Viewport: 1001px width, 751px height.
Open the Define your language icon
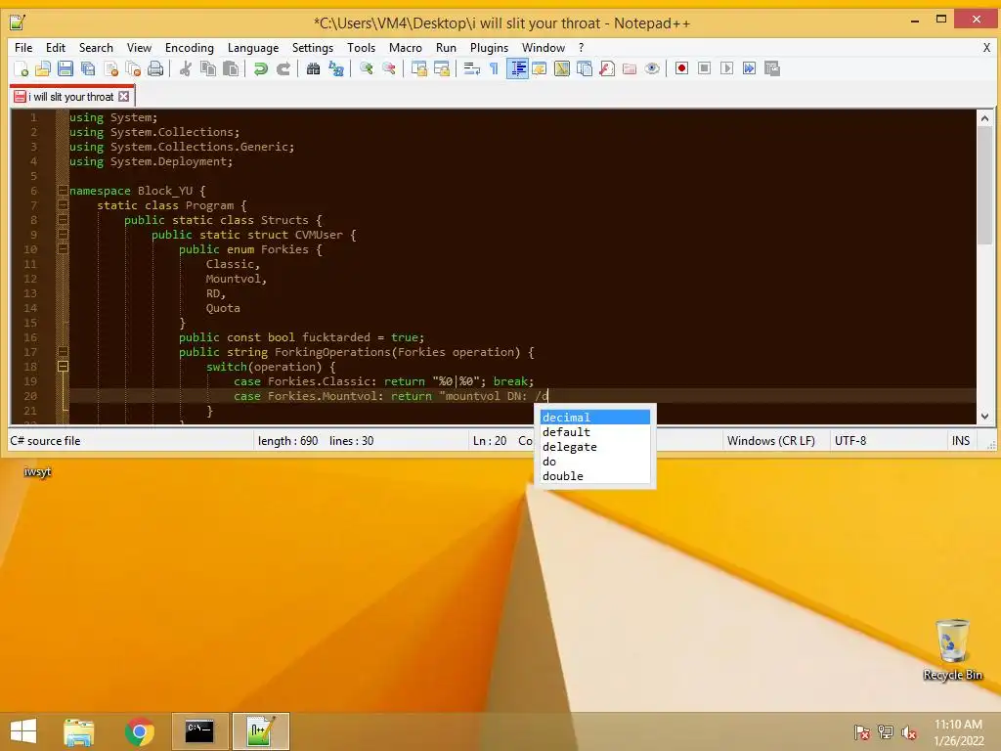coord(540,68)
